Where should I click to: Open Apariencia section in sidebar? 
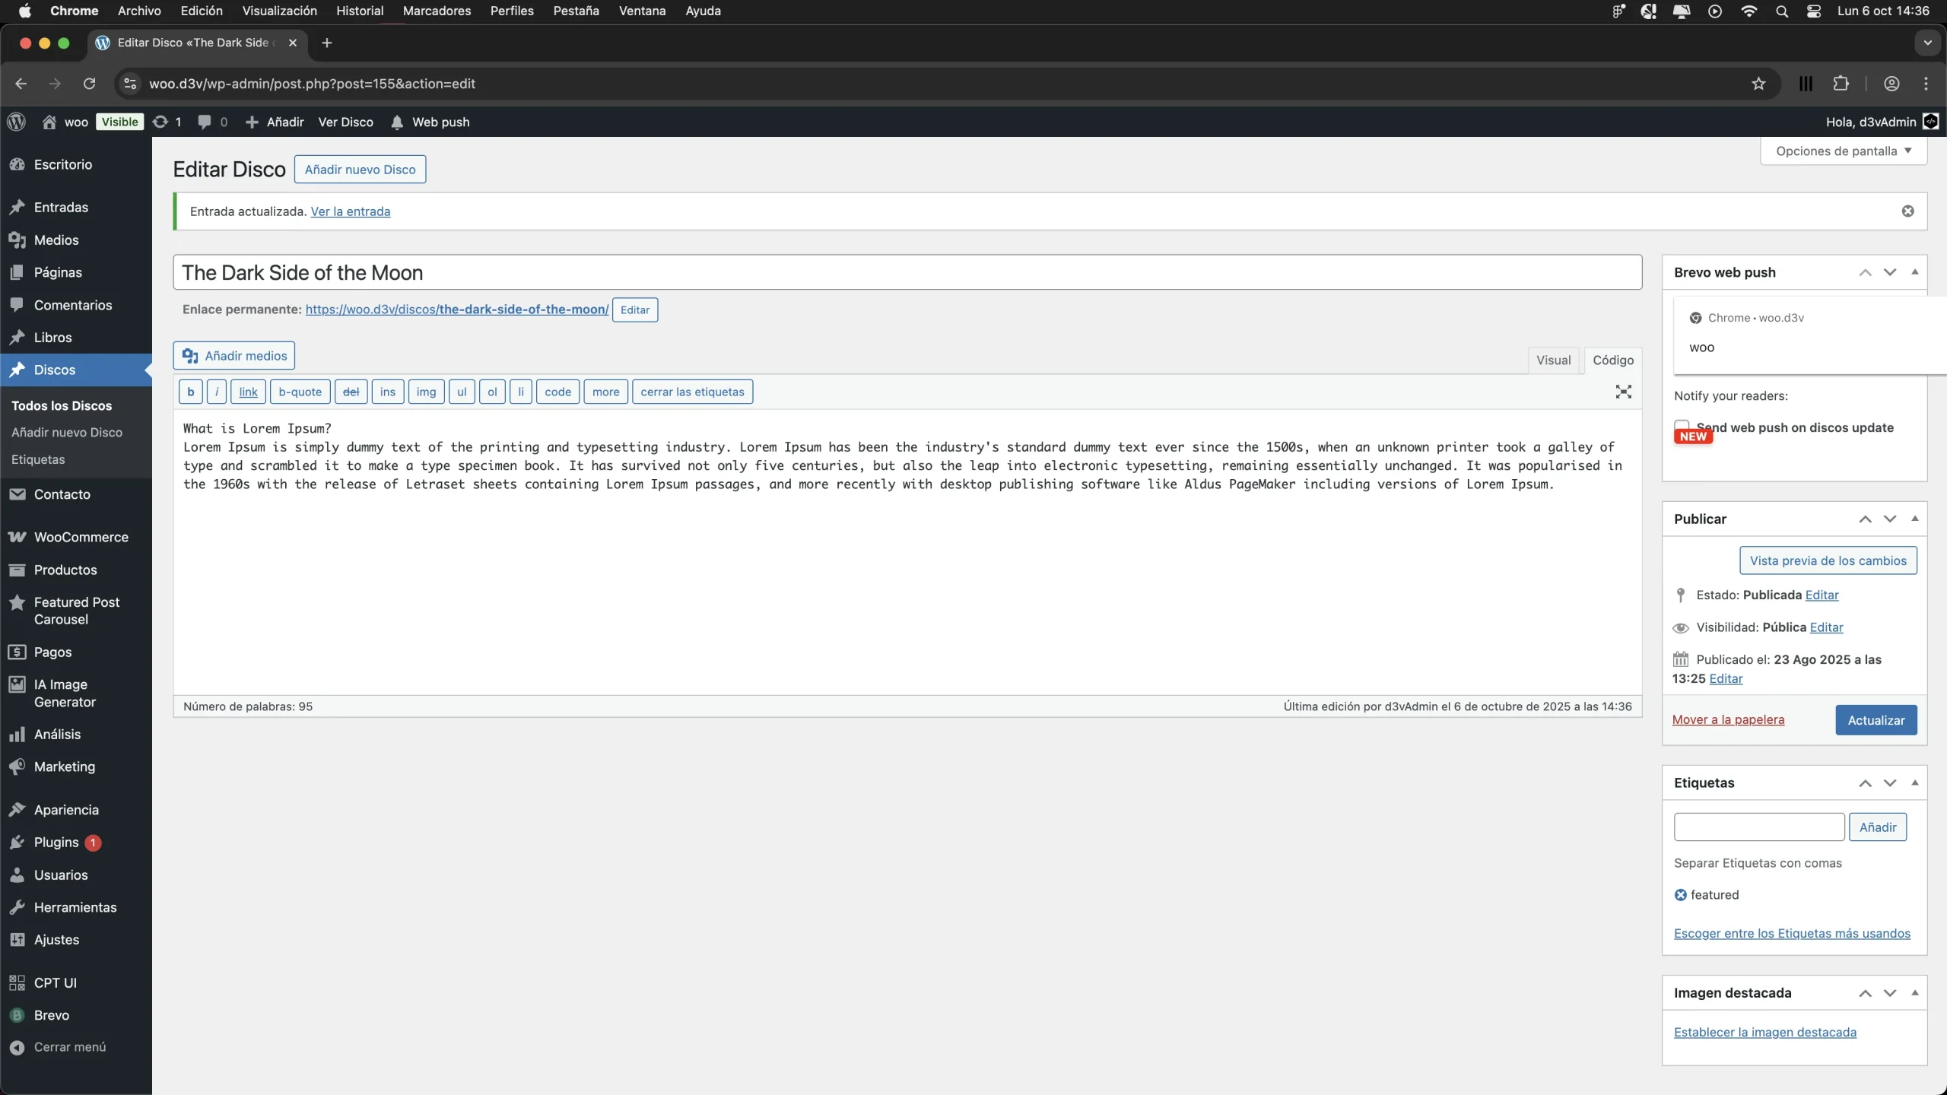(x=66, y=810)
